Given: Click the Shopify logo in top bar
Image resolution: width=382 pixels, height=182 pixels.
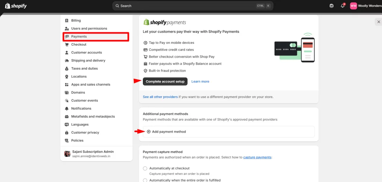Looking at the screenshot, I should (16, 6).
